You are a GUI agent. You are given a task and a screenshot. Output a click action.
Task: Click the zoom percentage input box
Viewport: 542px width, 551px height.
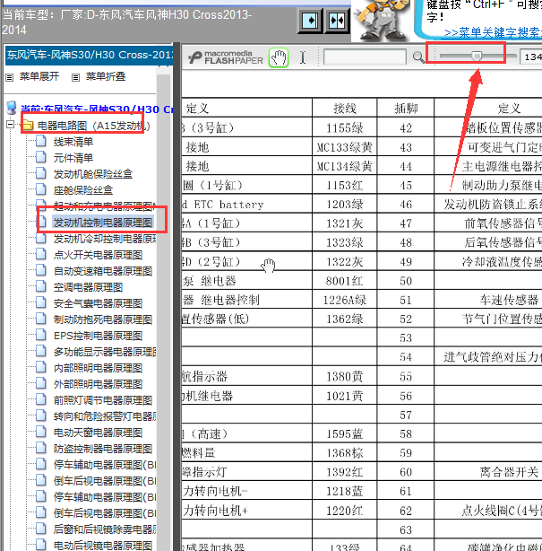[530, 57]
